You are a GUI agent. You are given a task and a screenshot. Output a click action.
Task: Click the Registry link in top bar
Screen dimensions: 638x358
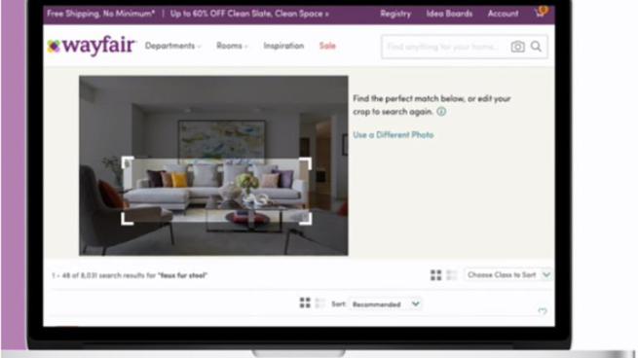395,14
